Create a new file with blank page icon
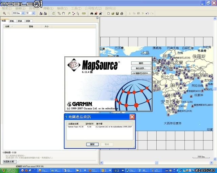 tap(108, 13)
